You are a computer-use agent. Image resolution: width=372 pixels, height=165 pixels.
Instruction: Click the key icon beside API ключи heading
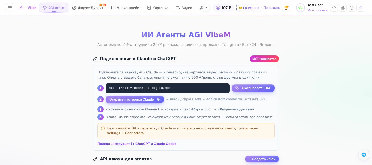coord(95,159)
